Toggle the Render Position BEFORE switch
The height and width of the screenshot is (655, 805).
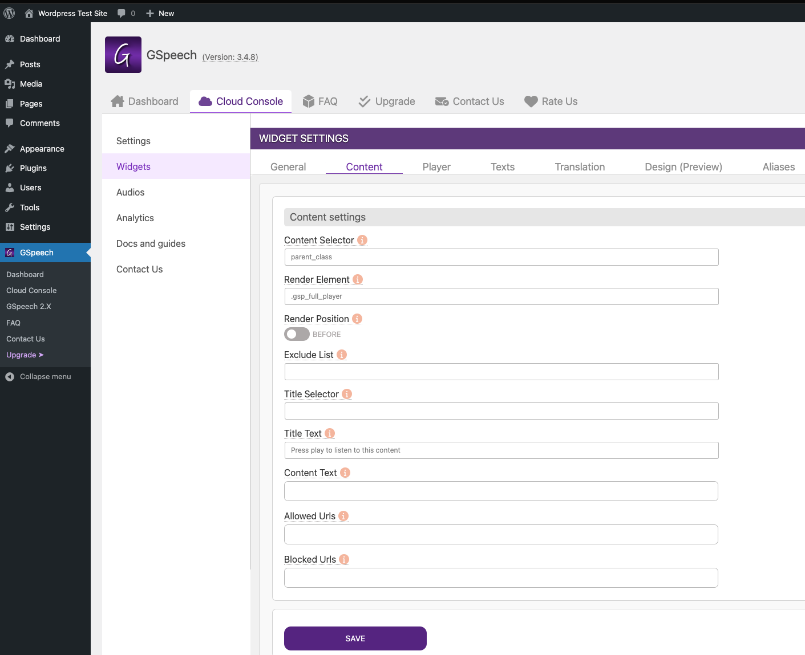[x=297, y=334]
